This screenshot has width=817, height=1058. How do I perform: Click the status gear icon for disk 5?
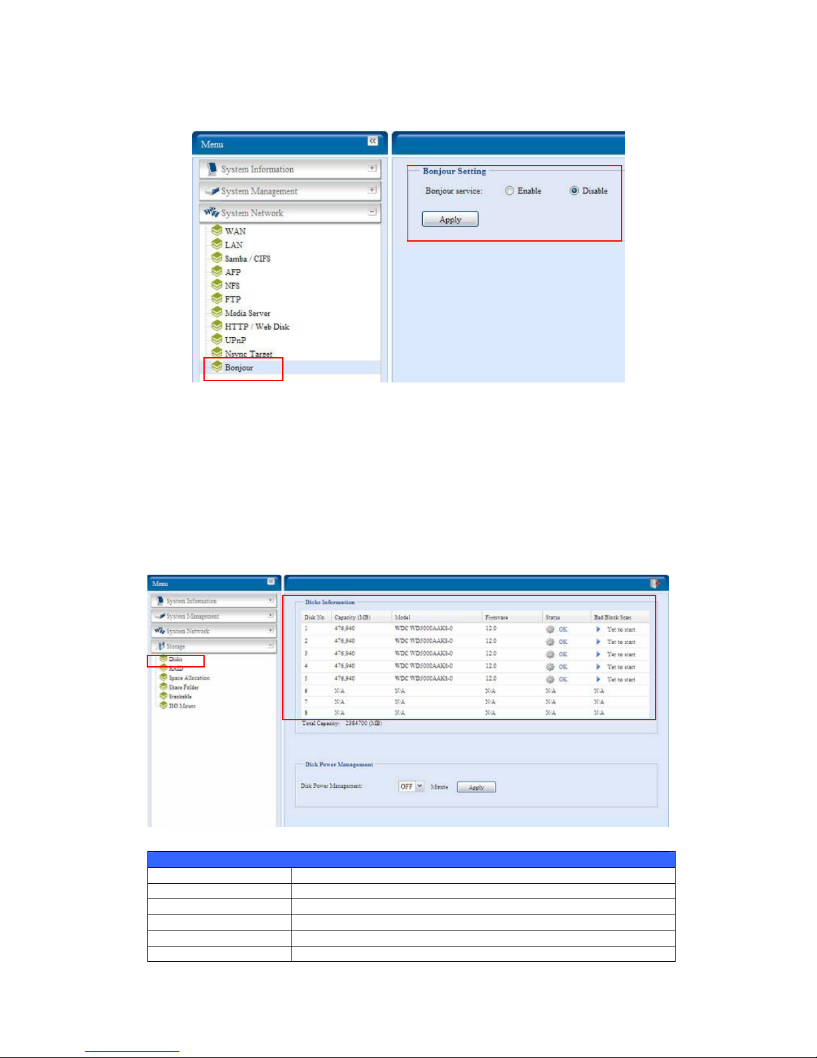pyautogui.click(x=550, y=679)
